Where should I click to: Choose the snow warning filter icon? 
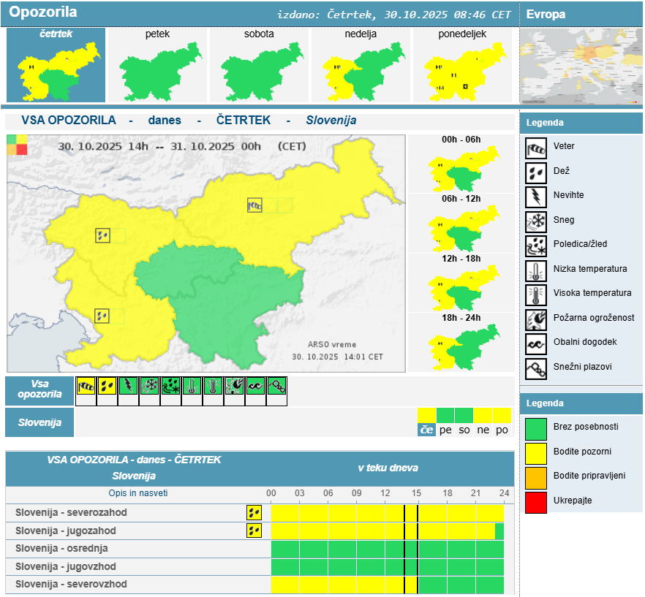(150, 387)
